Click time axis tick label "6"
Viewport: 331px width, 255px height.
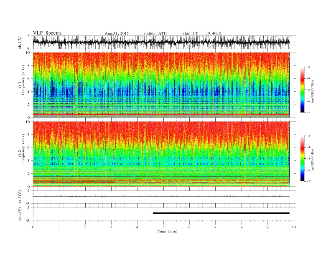pyautogui.click(x=190, y=227)
